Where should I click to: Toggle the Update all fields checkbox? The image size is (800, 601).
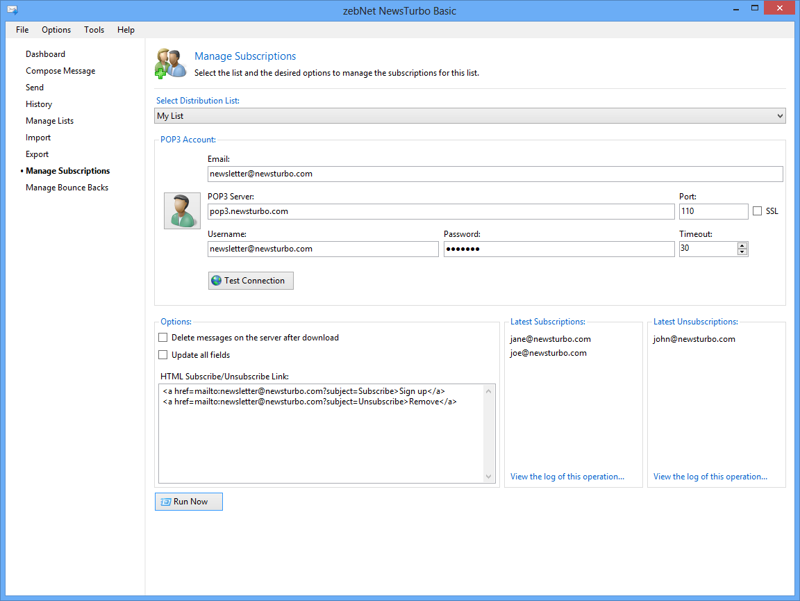coord(163,355)
